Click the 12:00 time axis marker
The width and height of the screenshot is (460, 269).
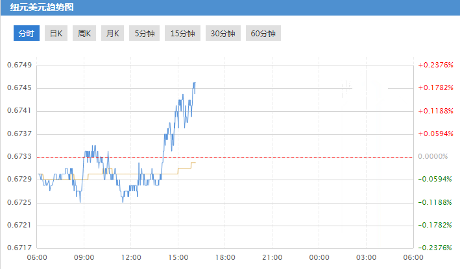point(131,257)
